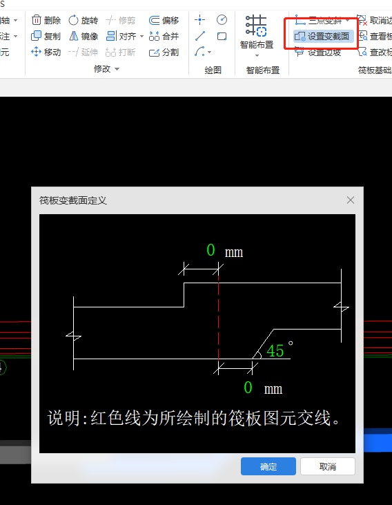Click the 设置边坡 tool
Screen dimensions: 392x505
pyautogui.click(x=318, y=52)
